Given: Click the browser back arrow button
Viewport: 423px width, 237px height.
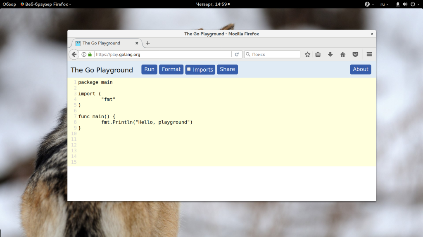Looking at the screenshot, I should tap(74, 54).
